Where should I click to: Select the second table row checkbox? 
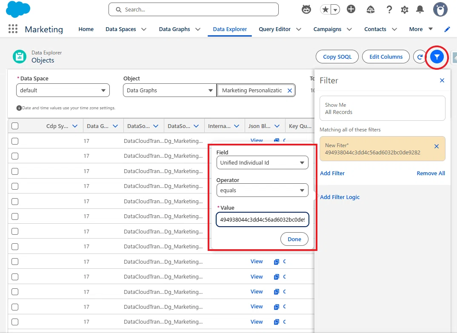pyautogui.click(x=15, y=156)
